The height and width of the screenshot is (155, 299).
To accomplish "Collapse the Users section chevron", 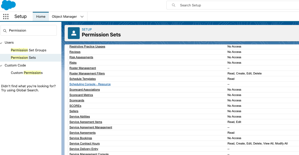I will 1,43.
